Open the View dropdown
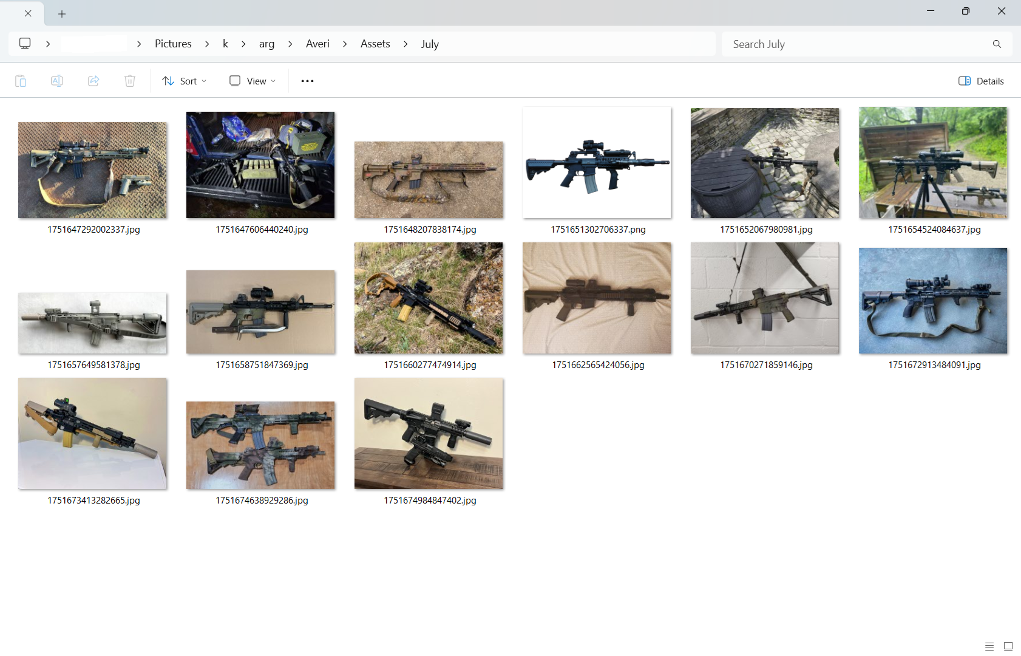The image size is (1021, 656). pos(253,81)
